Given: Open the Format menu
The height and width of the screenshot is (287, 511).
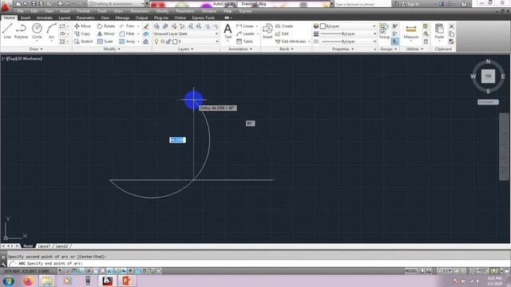Looking at the screenshot, I should pos(83,11).
